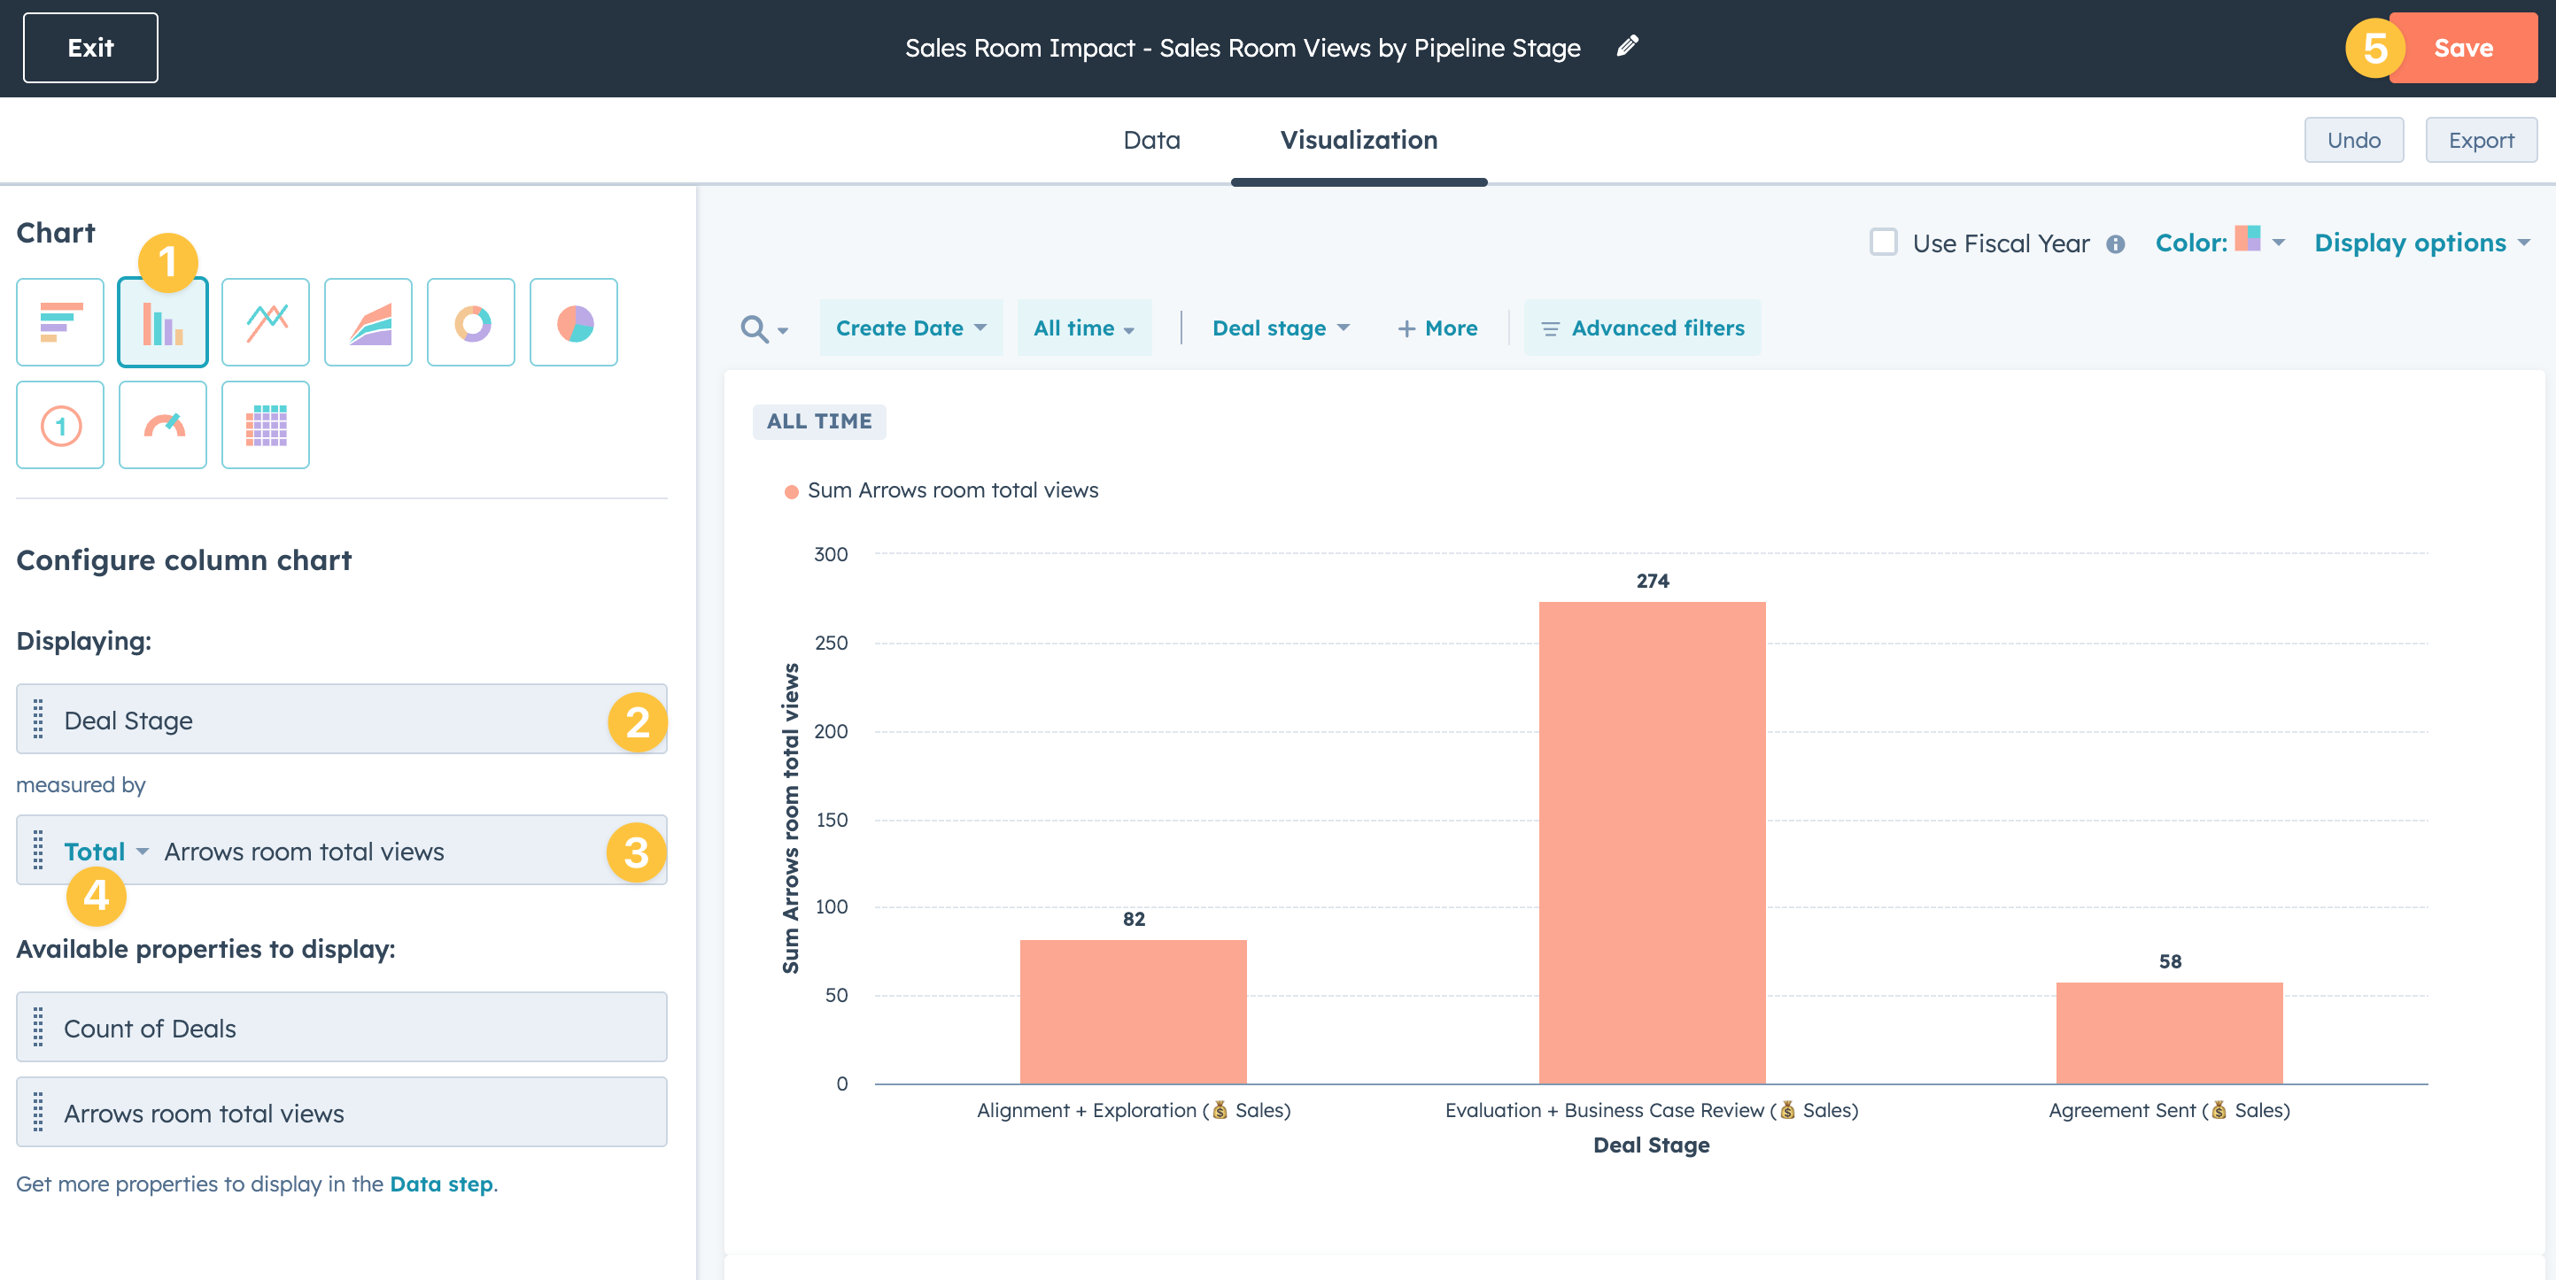The image size is (2556, 1280).
Task: Select the gauge chart type icon
Action: [163, 426]
